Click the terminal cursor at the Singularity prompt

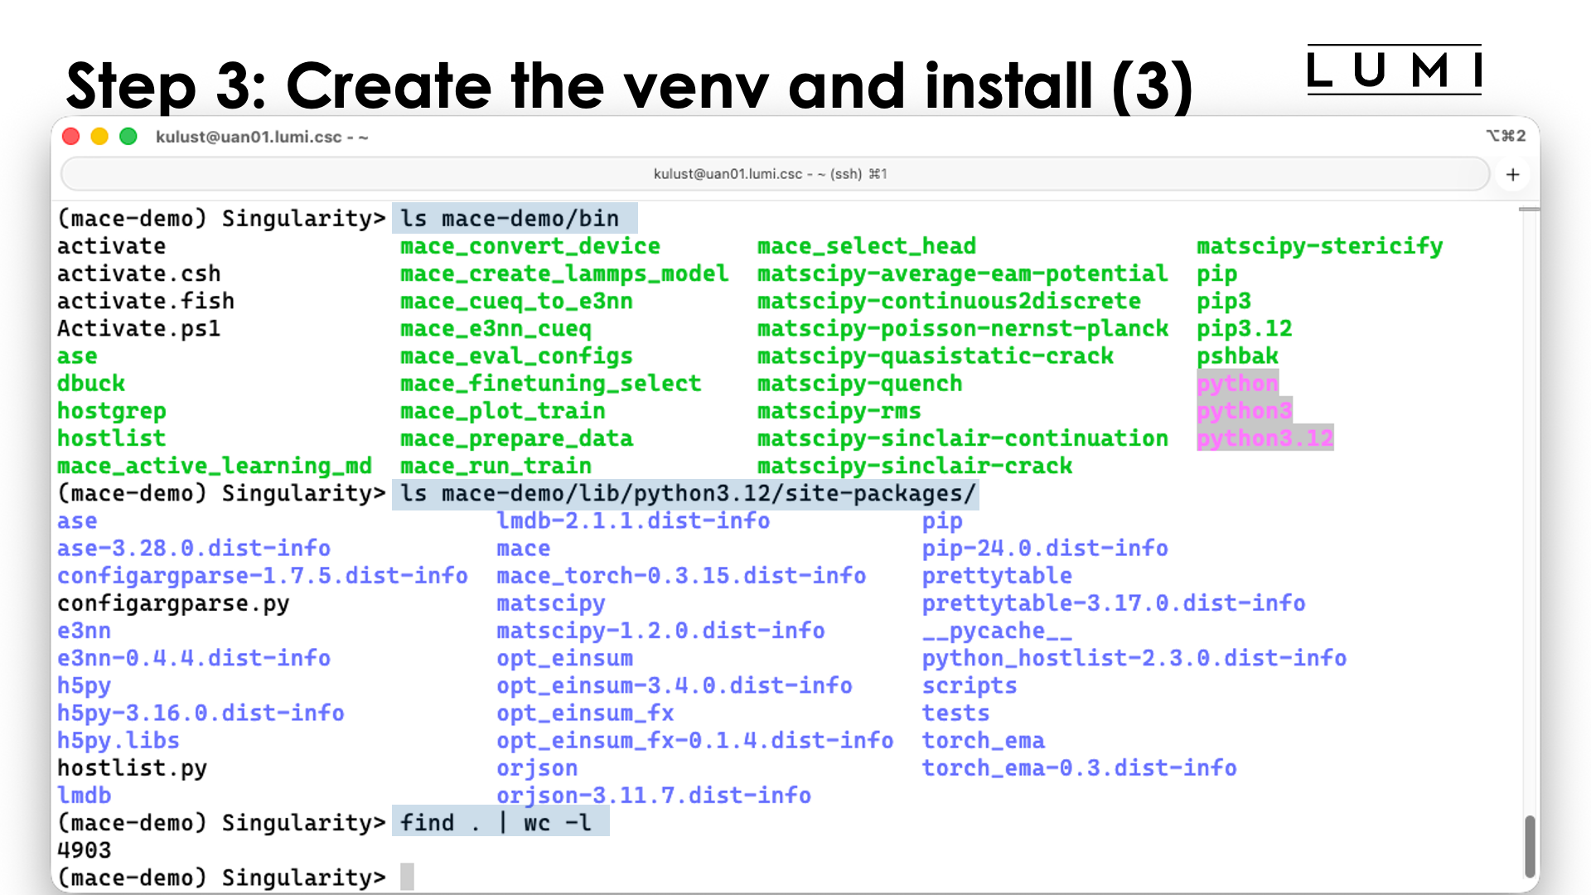pyautogui.click(x=406, y=876)
